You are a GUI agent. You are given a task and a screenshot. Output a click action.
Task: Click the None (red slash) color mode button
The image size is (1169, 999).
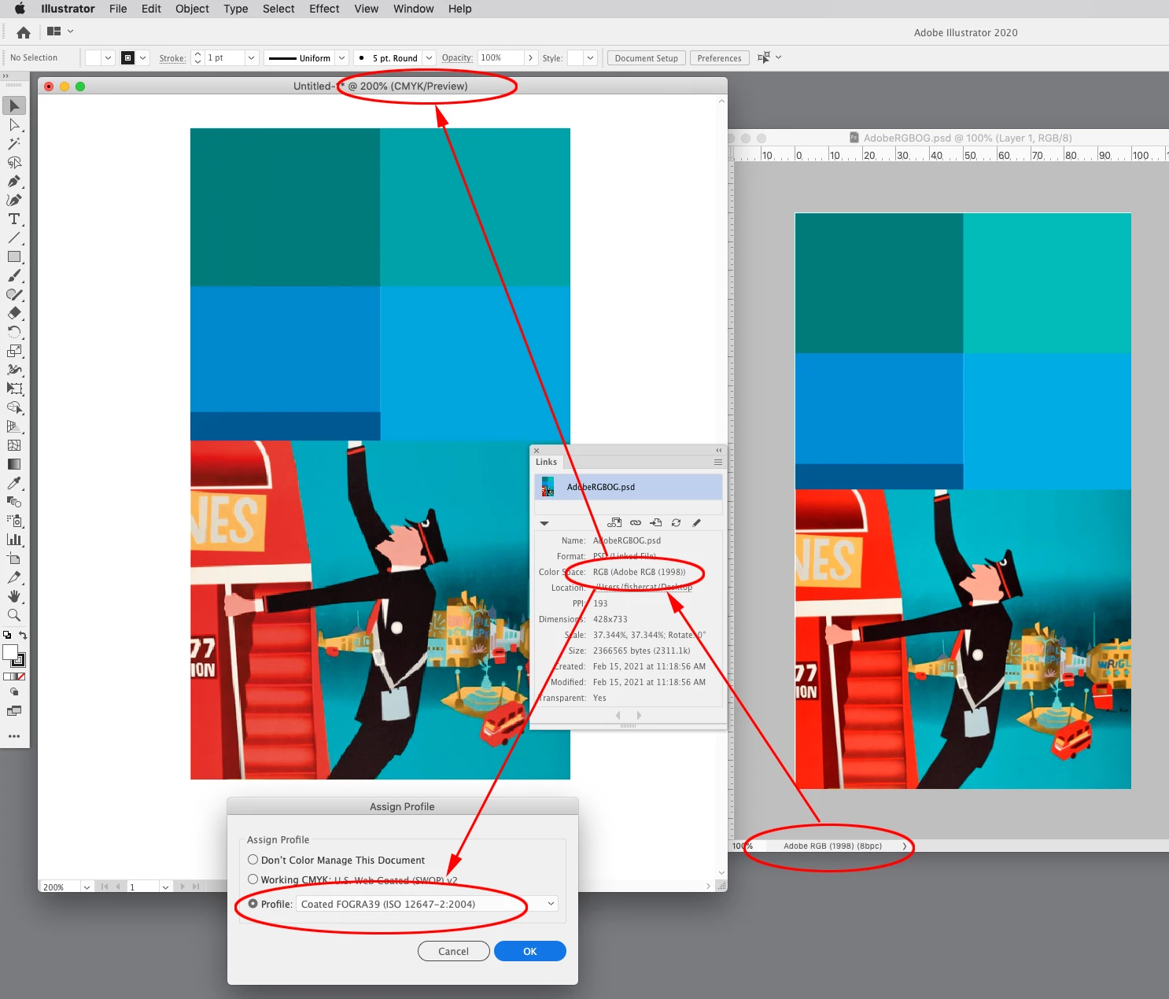(21, 676)
